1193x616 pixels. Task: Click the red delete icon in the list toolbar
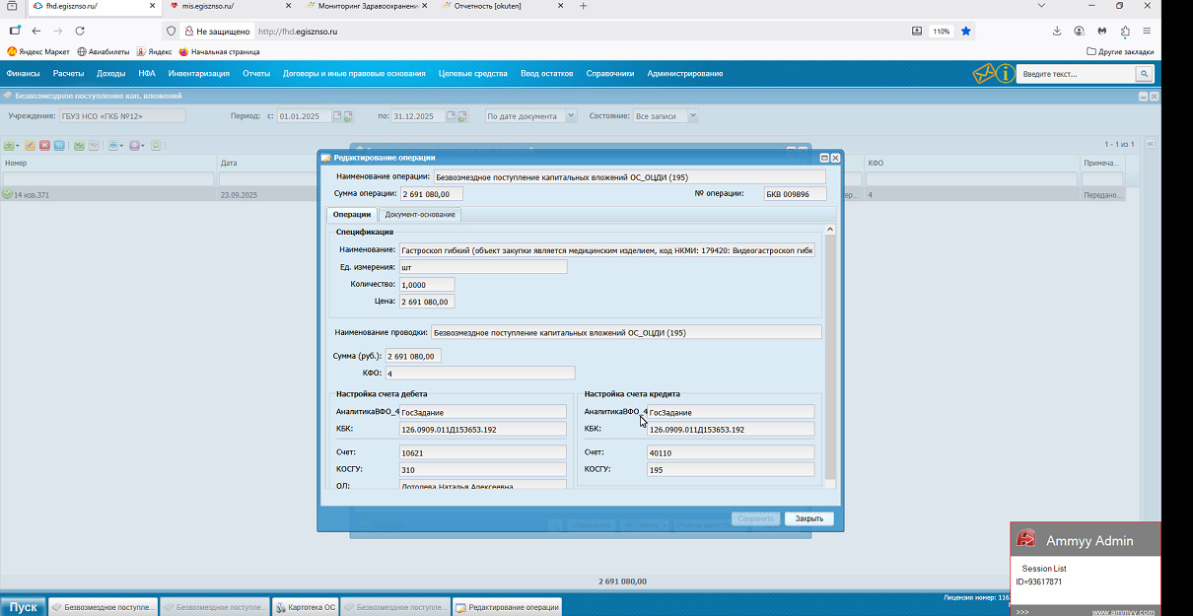pos(44,145)
